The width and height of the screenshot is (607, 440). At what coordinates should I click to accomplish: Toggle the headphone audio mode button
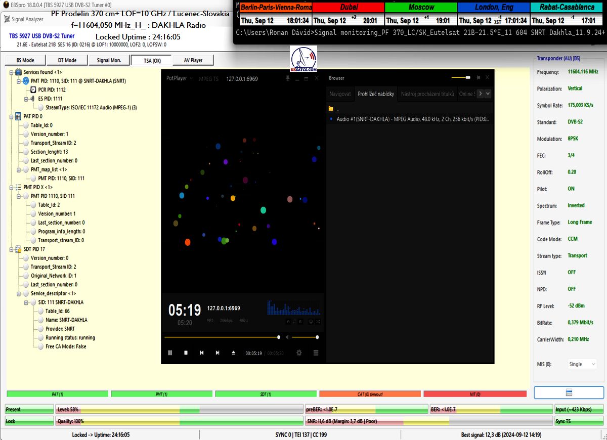click(311, 321)
